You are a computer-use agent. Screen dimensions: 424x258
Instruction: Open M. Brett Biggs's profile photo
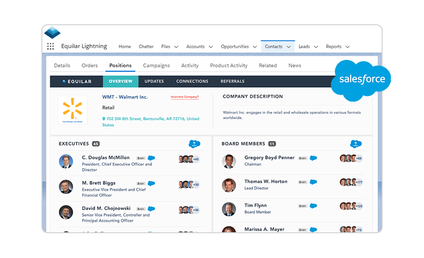click(x=66, y=187)
